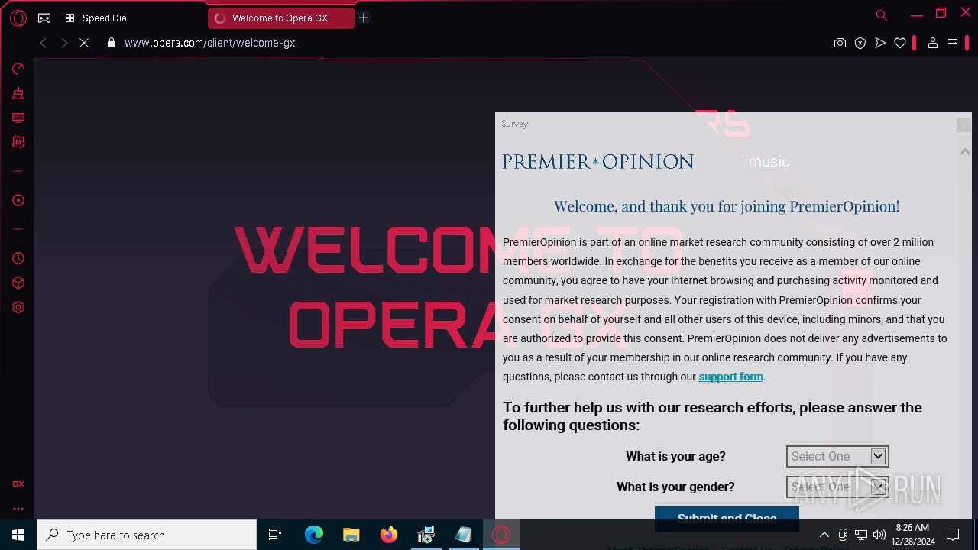Go back to previous page

pos(44,44)
